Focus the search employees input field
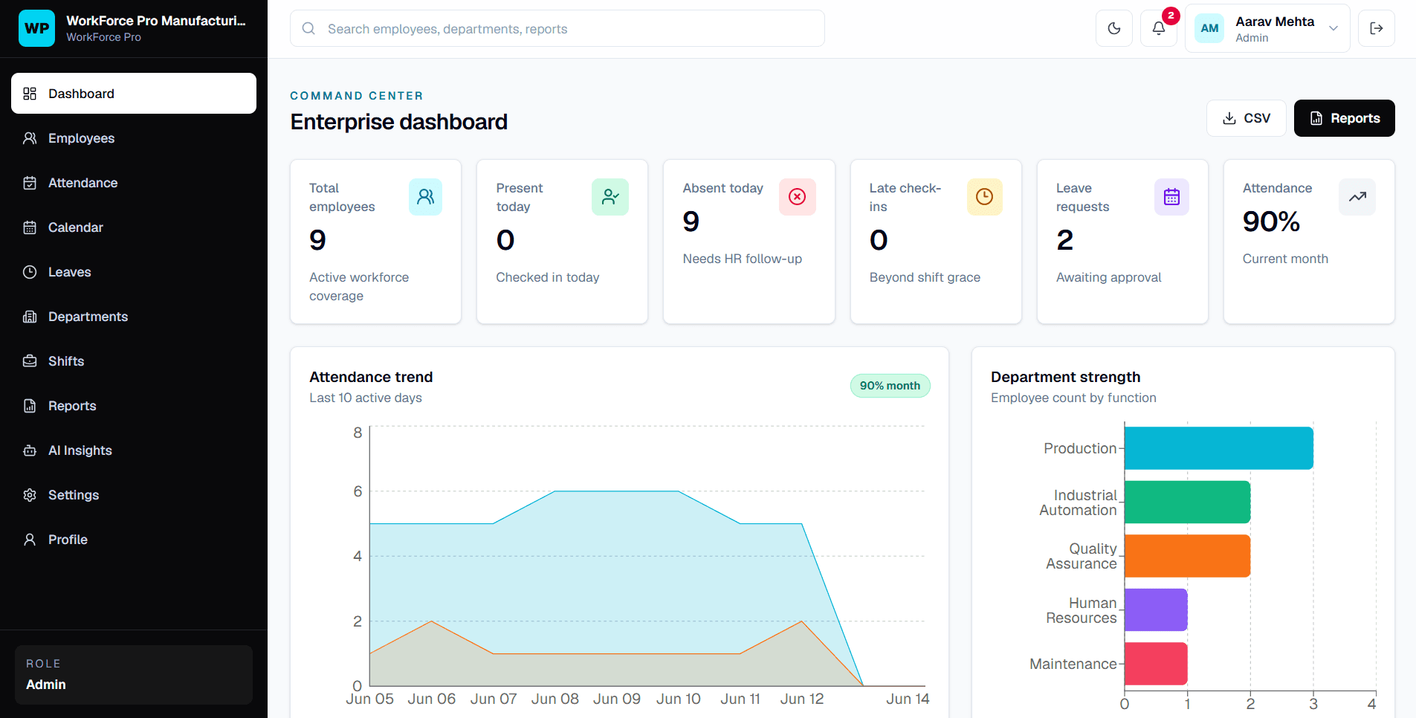Screen dimensions: 1416x718 point(557,28)
